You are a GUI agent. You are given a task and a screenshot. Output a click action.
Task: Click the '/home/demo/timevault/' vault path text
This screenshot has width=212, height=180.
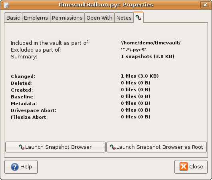pyautogui.click(x=151, y=43)
